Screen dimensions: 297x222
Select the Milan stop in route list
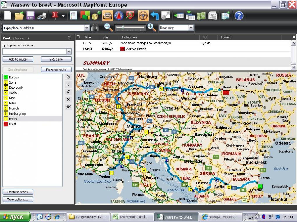point(33,103)
